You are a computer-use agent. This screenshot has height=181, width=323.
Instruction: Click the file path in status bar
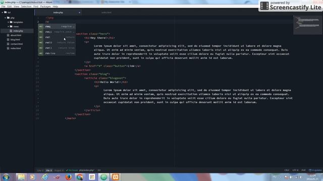pos(86,170)
